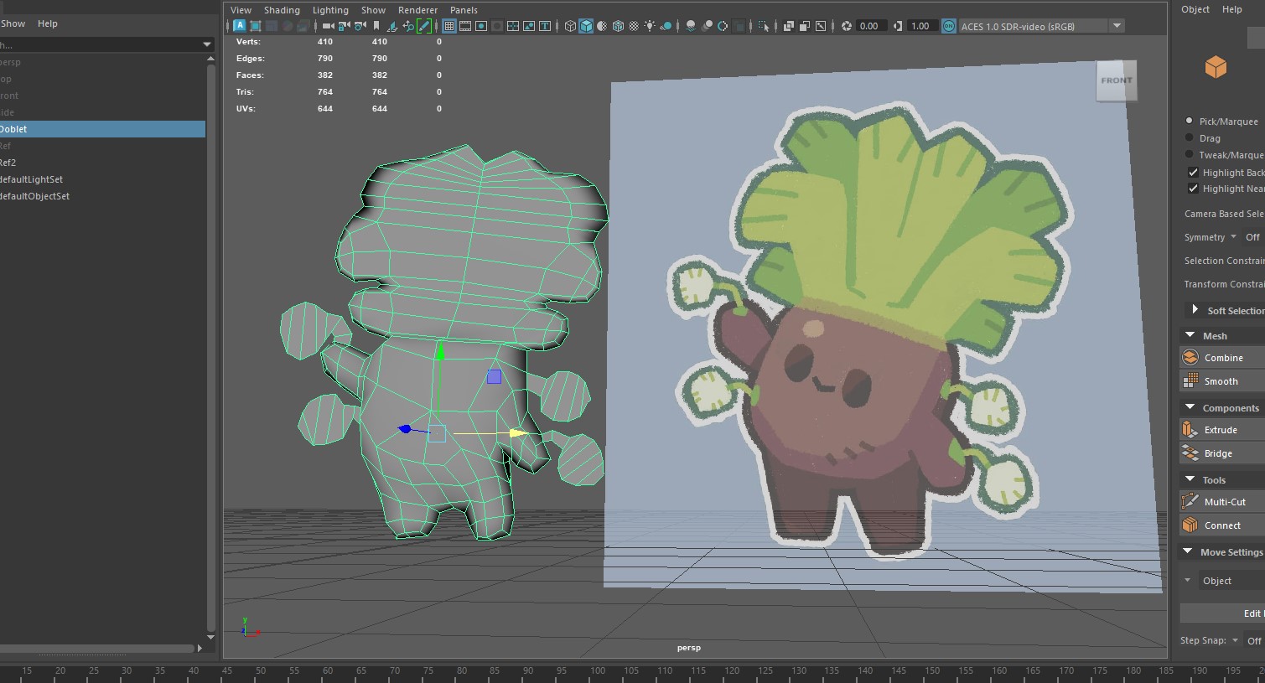1265x683 pixels.
Task: Toggle the grid display icon
Action: click(449, 26)
